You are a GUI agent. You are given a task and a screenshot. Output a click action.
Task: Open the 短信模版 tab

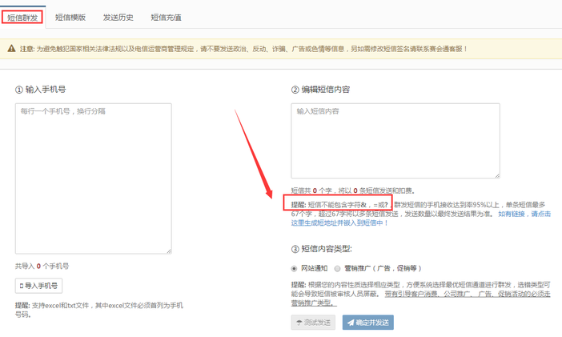70,17
